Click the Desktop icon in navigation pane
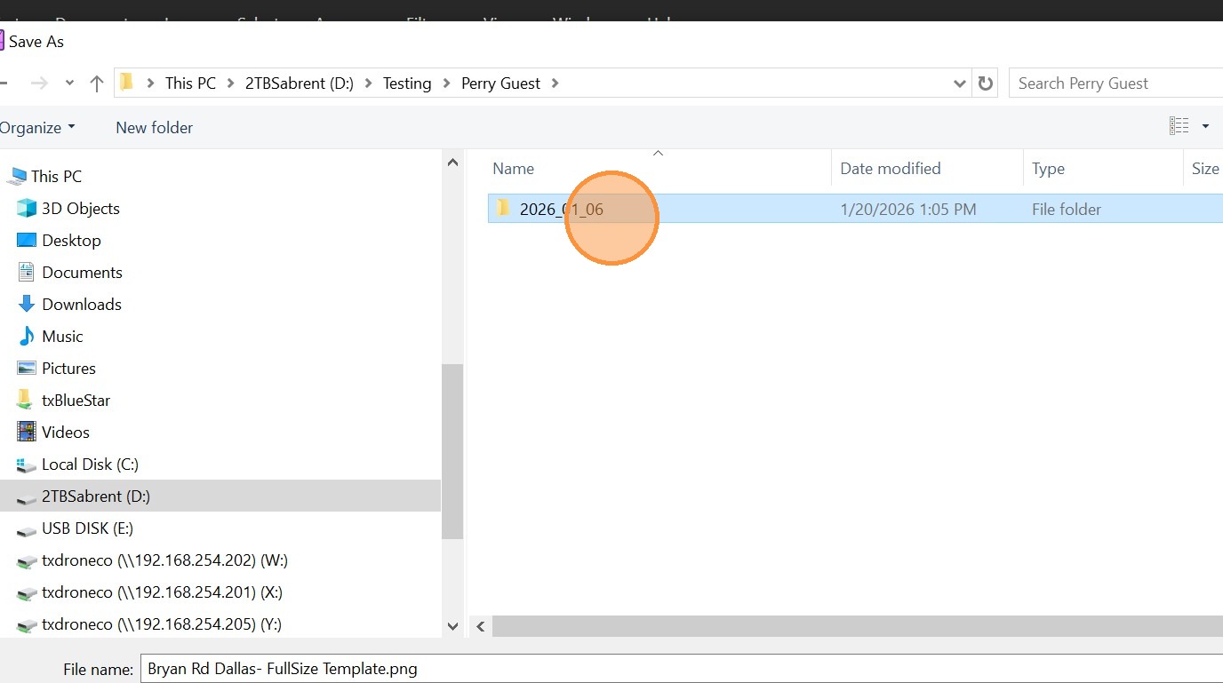The image size is (1223, 683). 27,240
